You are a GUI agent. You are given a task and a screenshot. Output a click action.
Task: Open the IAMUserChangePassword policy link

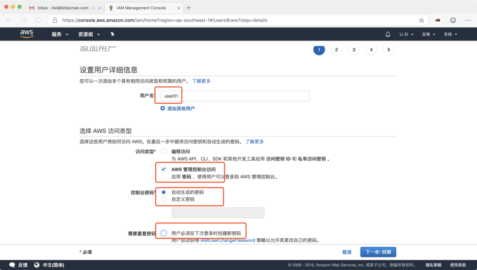(x=227, y=240)
